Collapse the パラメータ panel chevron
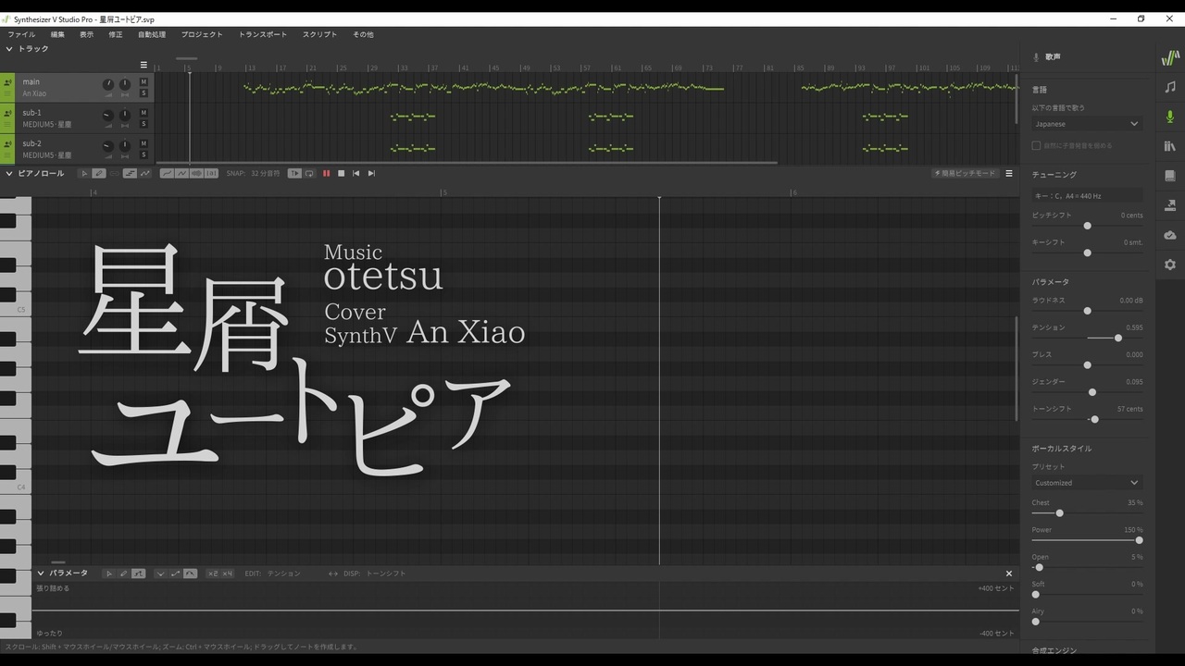1185x666 pixels. click(41, 573)
